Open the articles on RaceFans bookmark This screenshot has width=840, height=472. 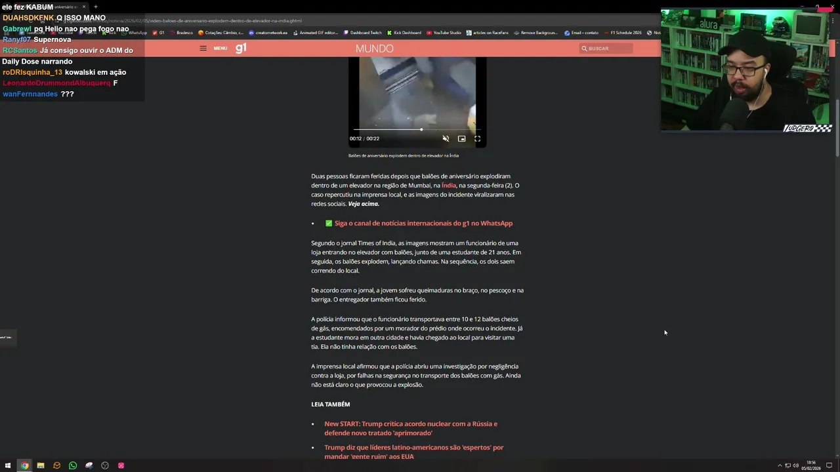click(488, 33)
